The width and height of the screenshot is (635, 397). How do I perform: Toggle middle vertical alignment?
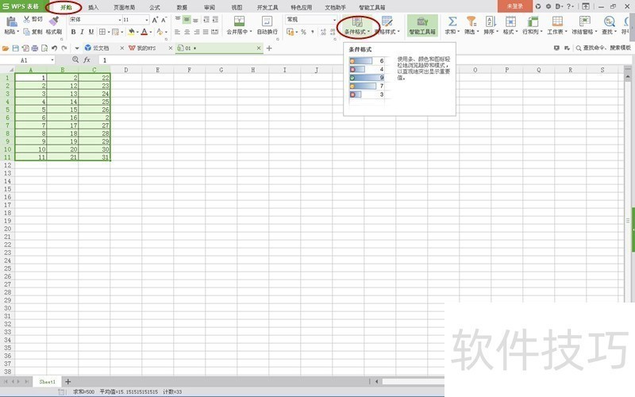click(x=187, y=19)
